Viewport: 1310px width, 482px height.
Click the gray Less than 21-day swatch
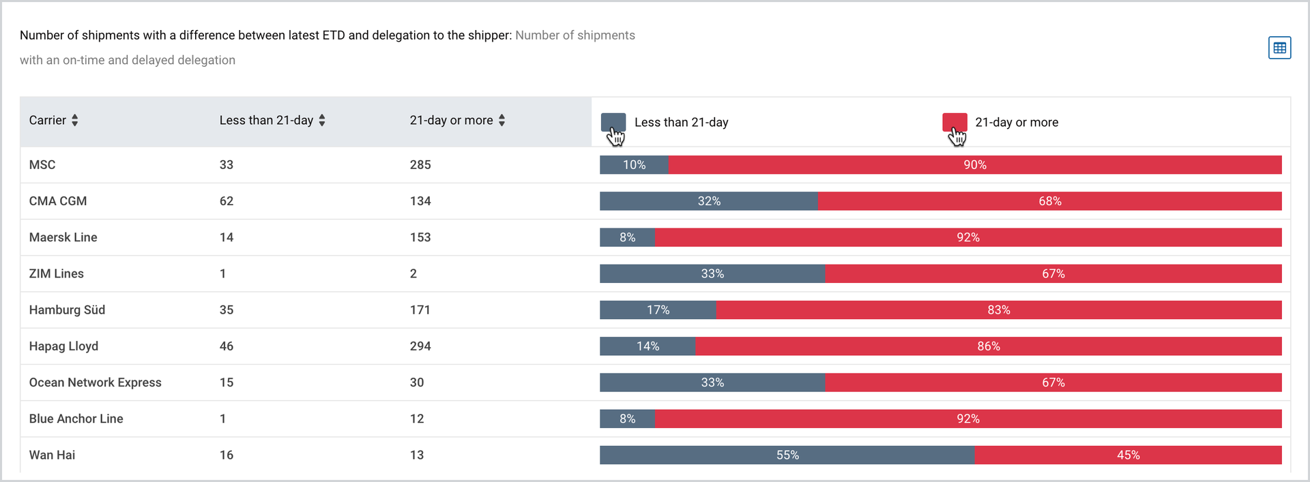613,122
